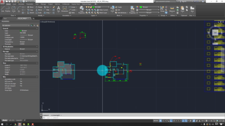Click the Base view tool
The height and width of the screenshot is (126, 225).
tap(192, 9)
